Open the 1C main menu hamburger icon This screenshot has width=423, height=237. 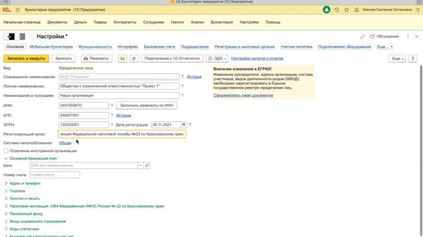click(x=18, y=10)
